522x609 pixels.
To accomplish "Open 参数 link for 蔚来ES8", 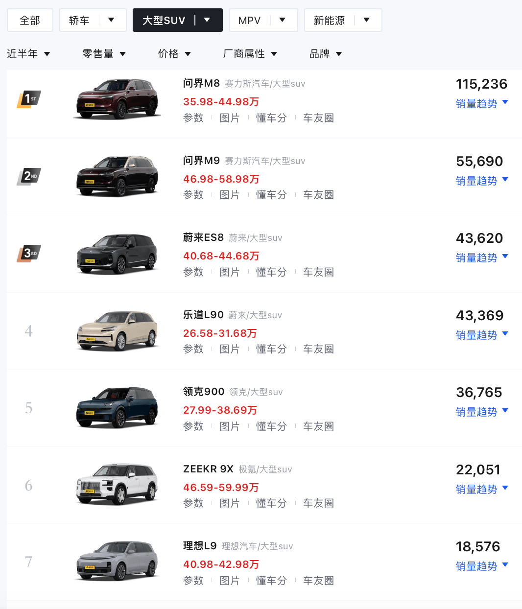I will click(193, 272).
